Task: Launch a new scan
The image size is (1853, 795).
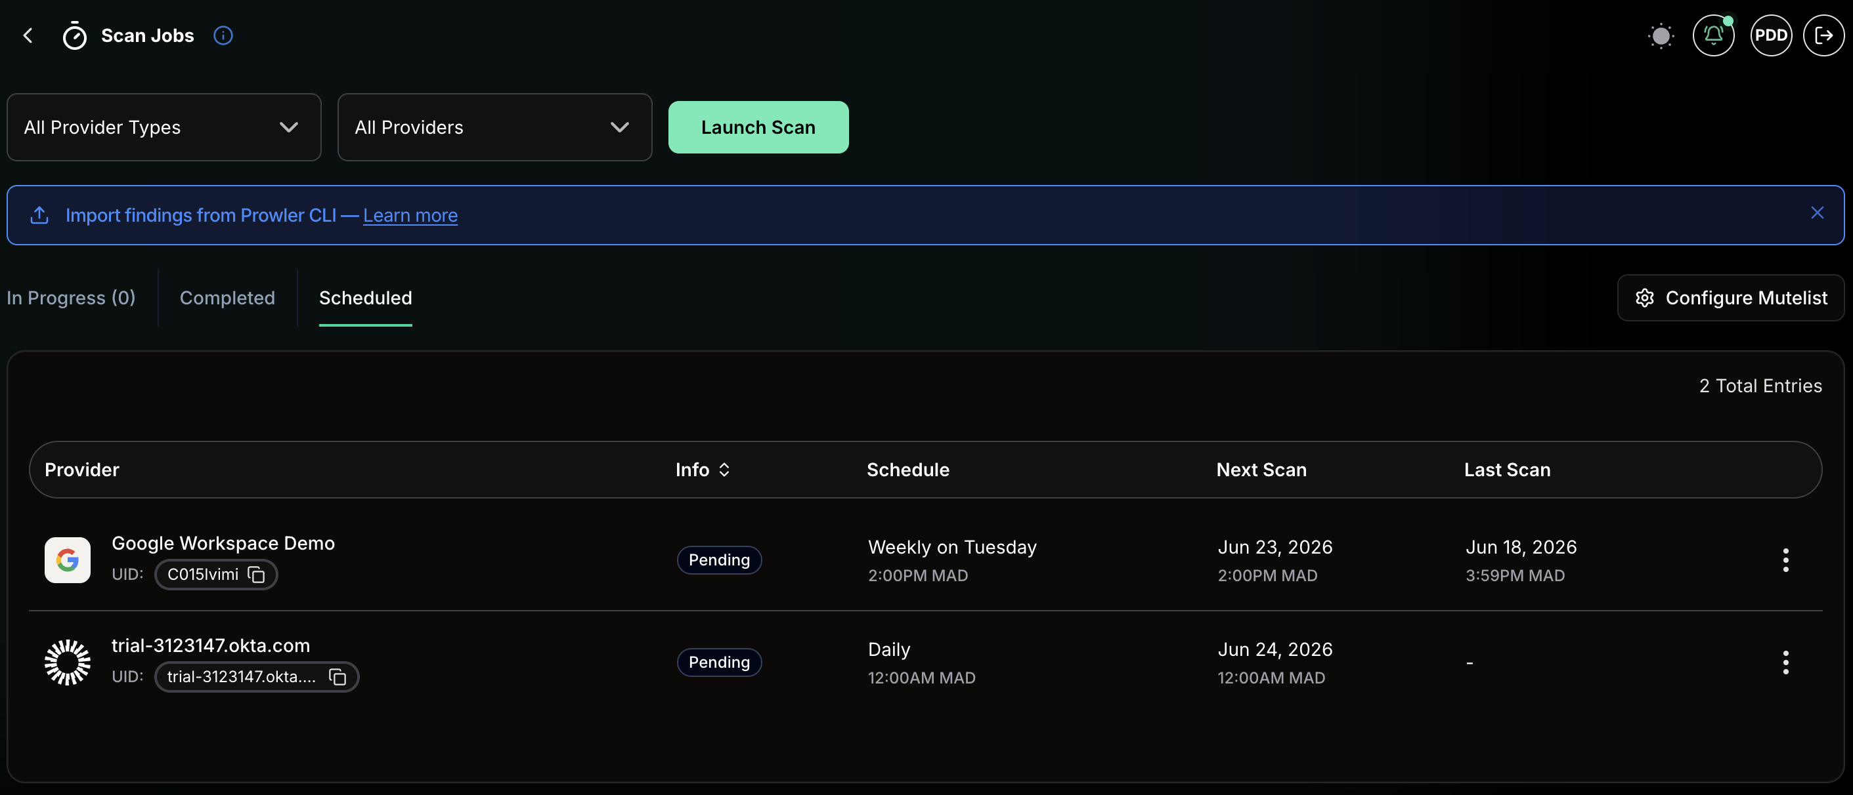Action: click(758, 127)
